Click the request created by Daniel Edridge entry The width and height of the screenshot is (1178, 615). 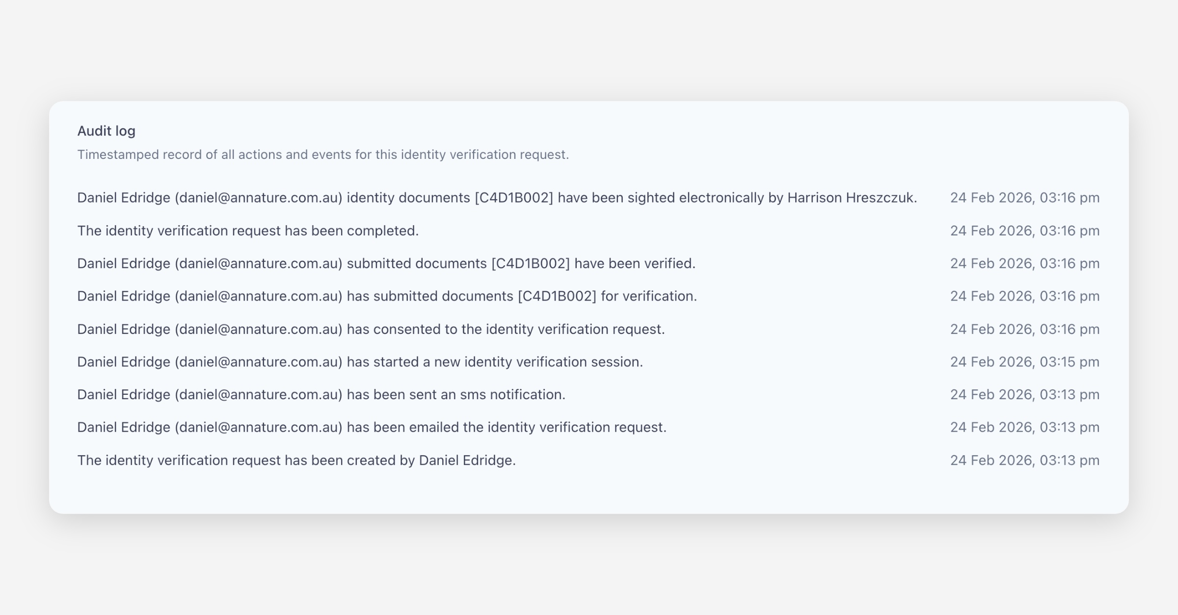tap(296, 460)
